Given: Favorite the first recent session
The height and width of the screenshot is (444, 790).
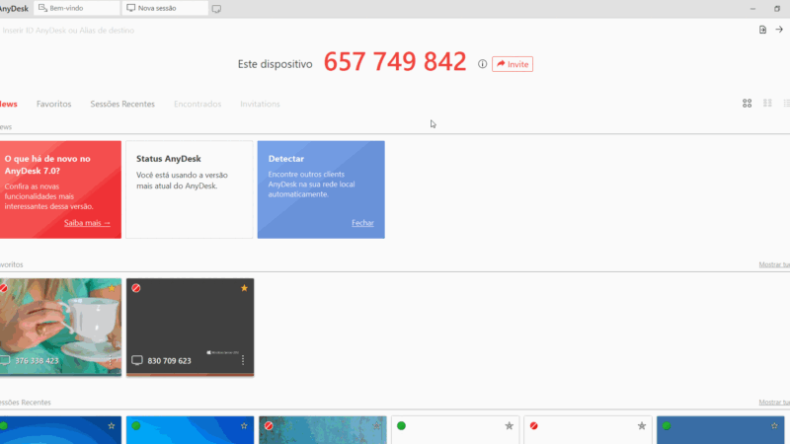Looking at the screenshot, I should [x=112, y=426].
